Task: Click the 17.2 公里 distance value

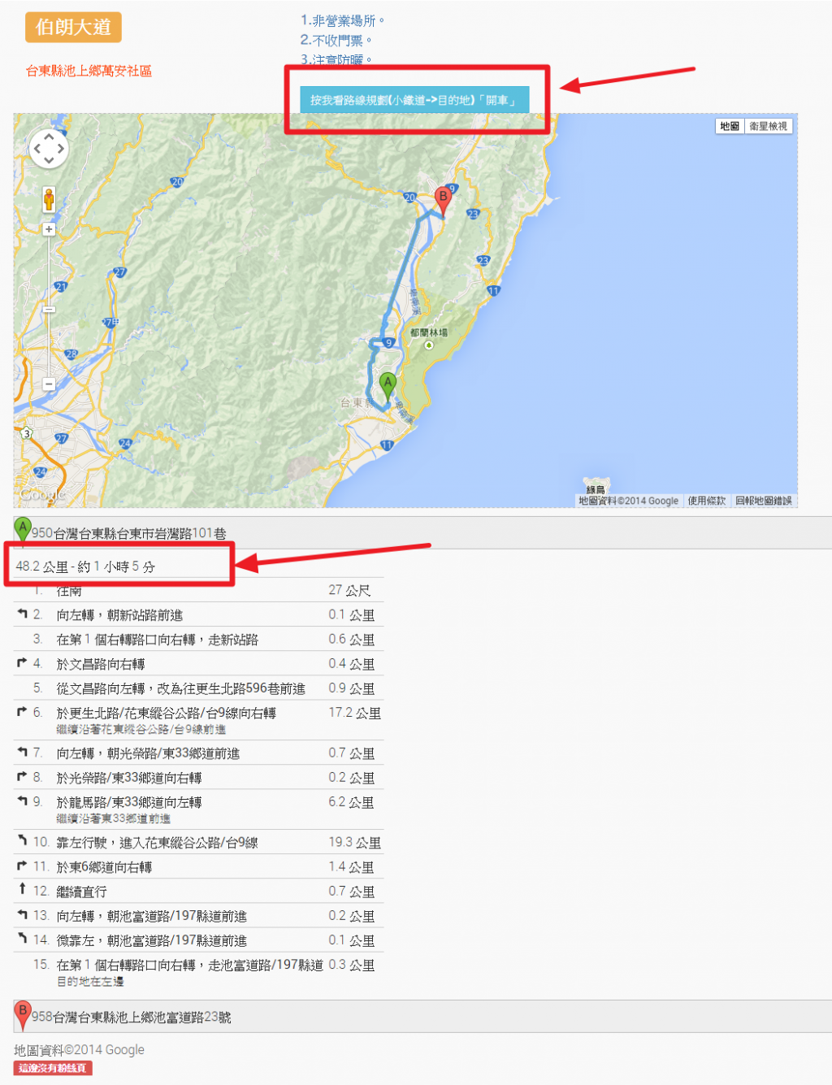Action: click(x=354, y=713)
